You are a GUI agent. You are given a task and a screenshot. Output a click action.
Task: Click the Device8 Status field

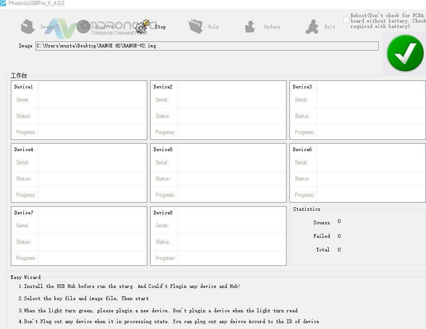pyautogui.click(x=231, y=242)
